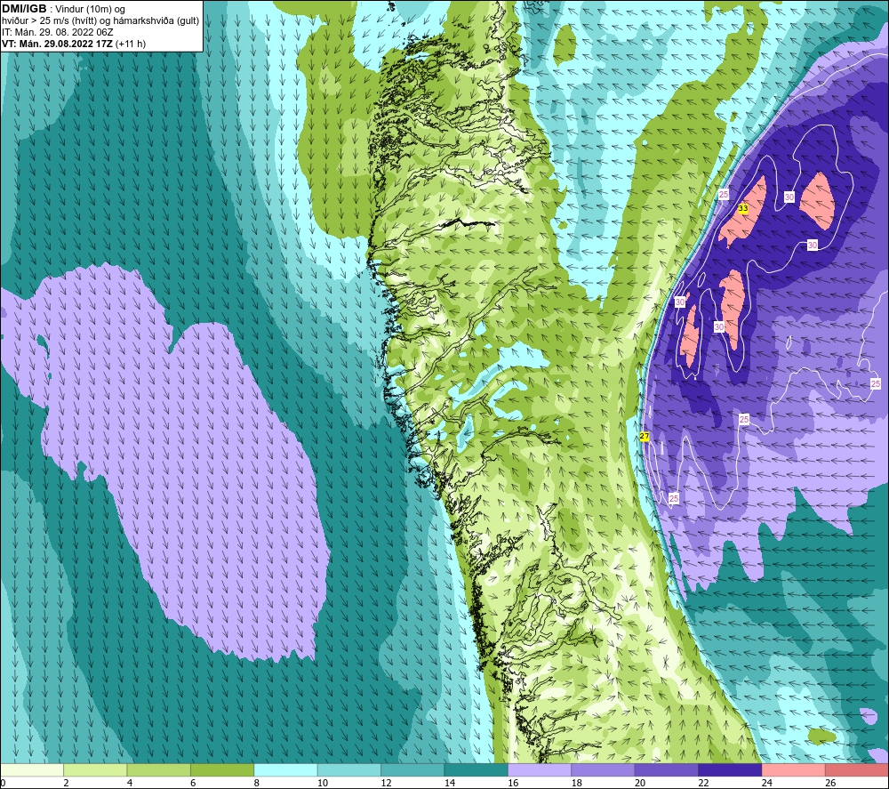Pick the 16–18 m/s lavender legend swatch

click(x=540, y=769)
